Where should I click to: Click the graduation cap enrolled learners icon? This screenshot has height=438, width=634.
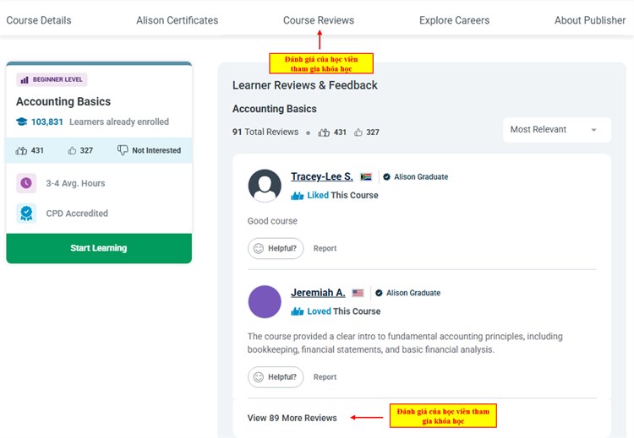coord(22,122)
